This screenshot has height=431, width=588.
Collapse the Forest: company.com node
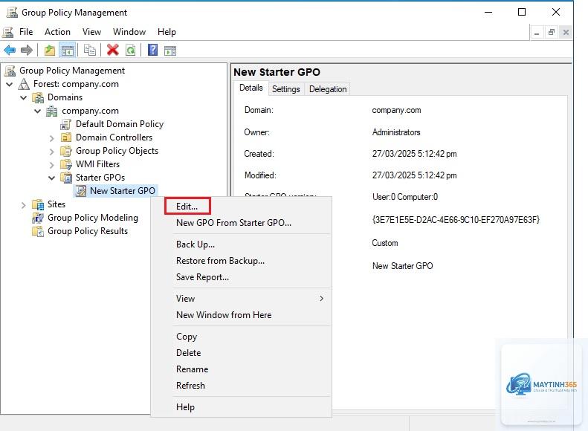(x=10, y=84)
